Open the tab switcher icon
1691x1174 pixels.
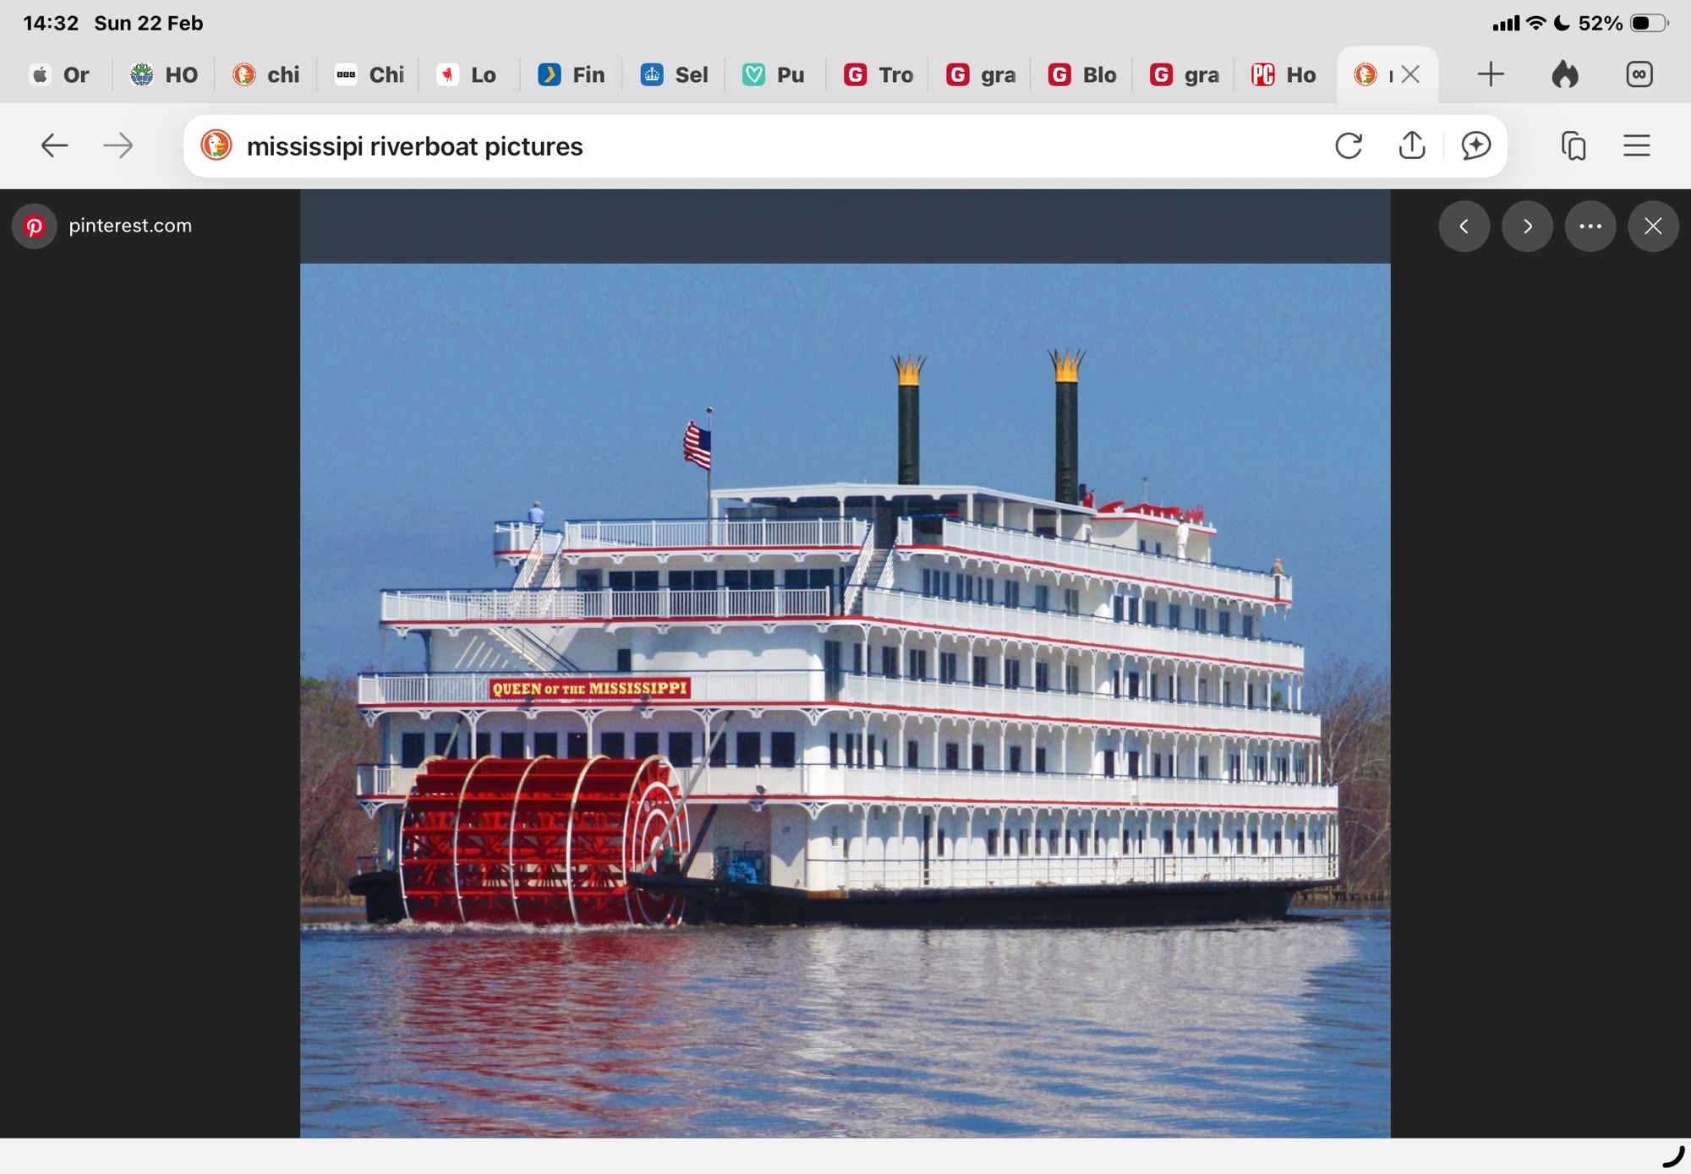1573,145
